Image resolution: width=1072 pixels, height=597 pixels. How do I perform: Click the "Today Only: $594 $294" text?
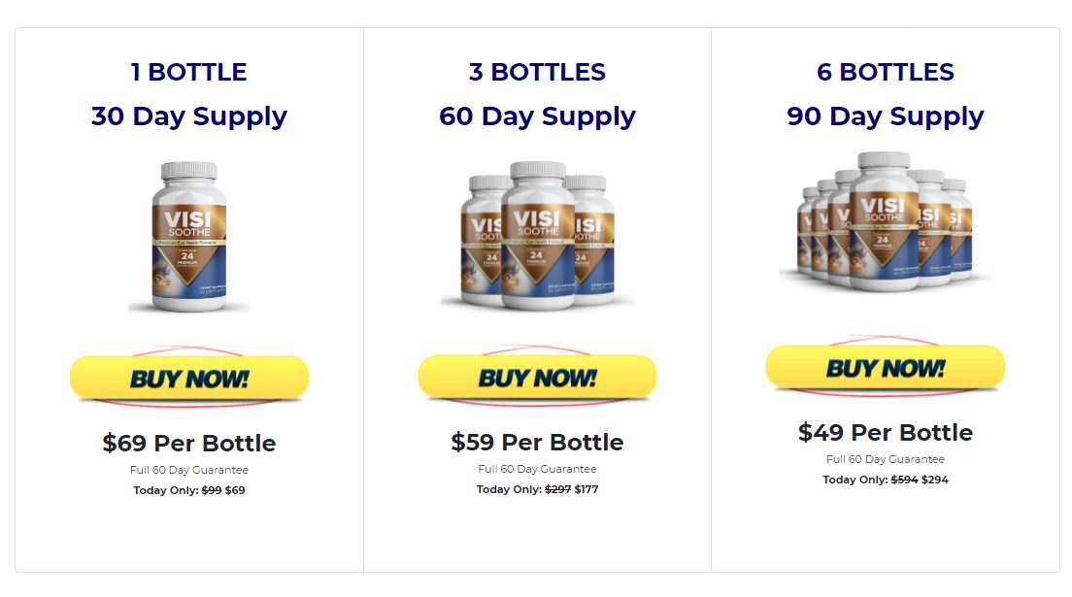pos(886,480)
